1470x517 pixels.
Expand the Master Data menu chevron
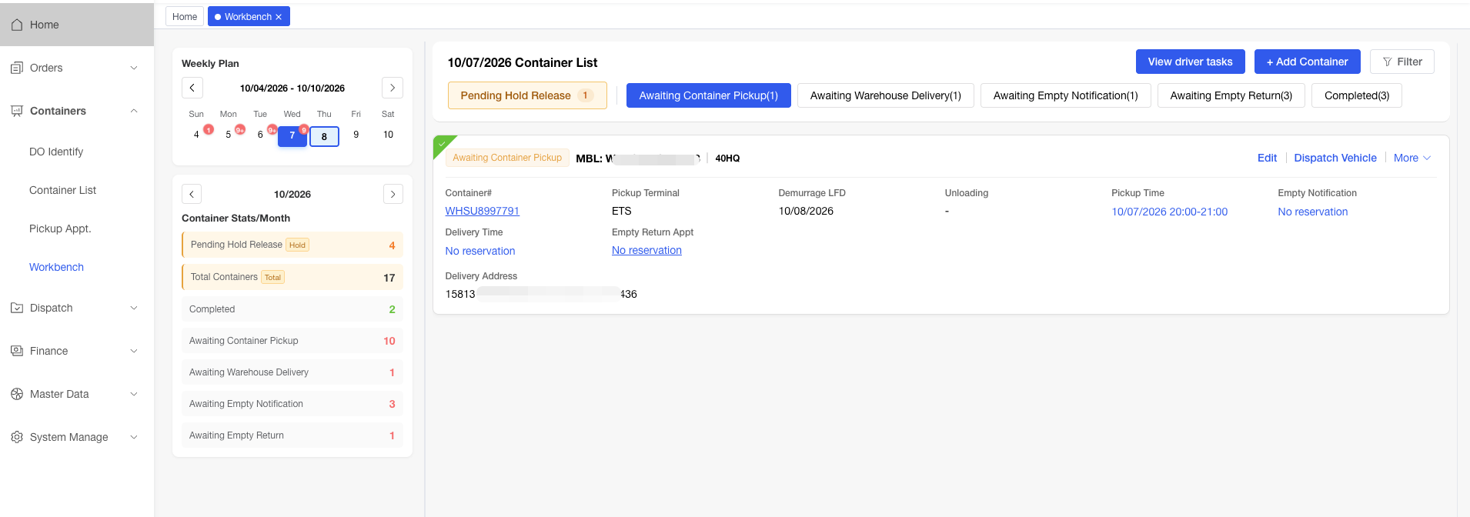(134, 394)
